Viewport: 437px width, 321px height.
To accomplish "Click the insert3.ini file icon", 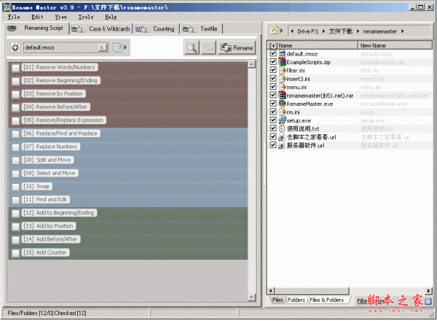I will click(x=283, y=79).
